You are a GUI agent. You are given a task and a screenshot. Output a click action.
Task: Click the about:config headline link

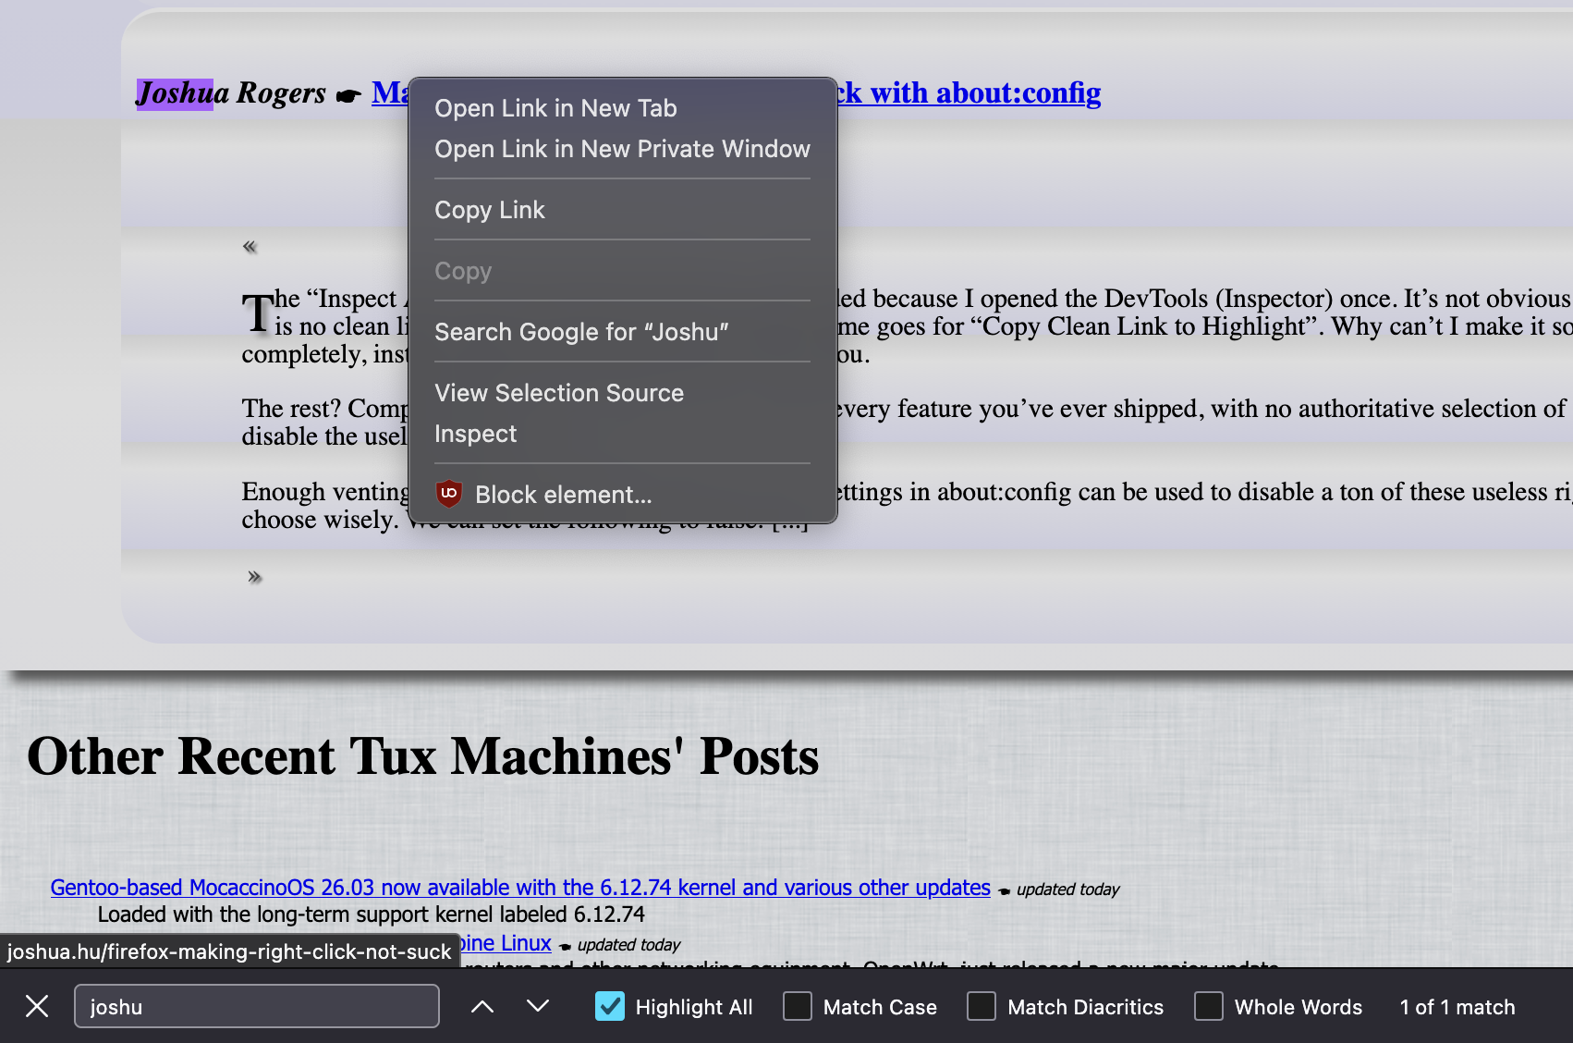[970, 93]
